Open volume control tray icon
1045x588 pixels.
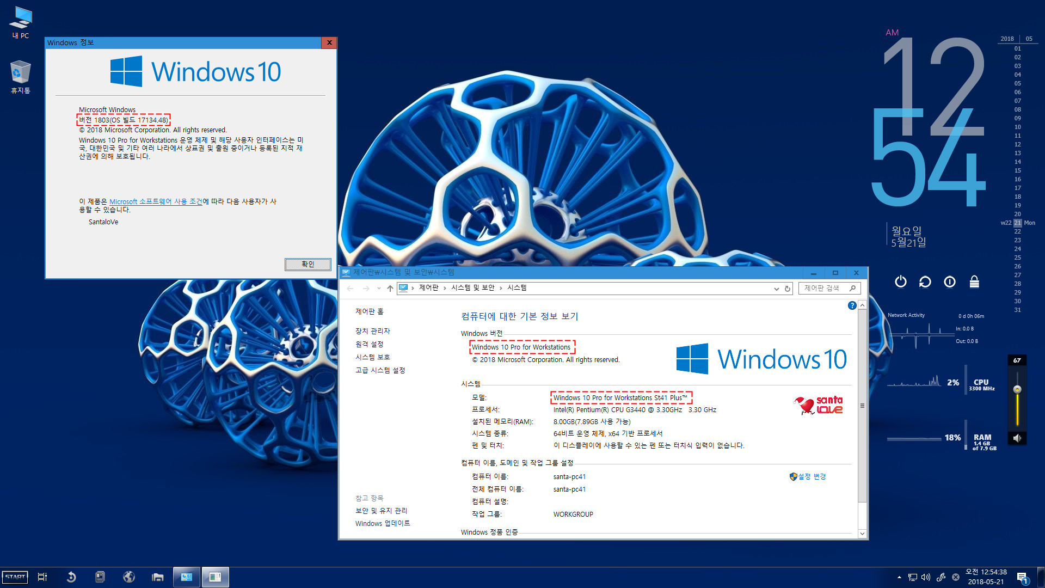click(x=926, y=577)
